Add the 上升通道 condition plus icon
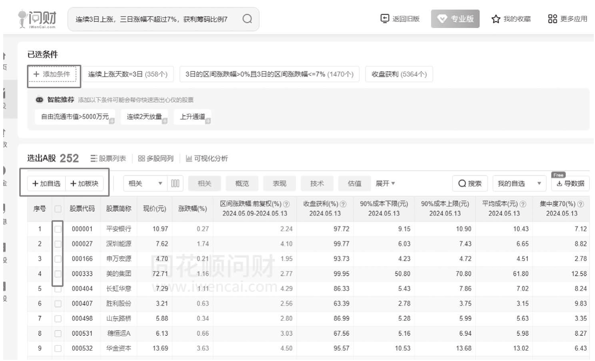Screen dimensions: 595x361 point(208,121)
